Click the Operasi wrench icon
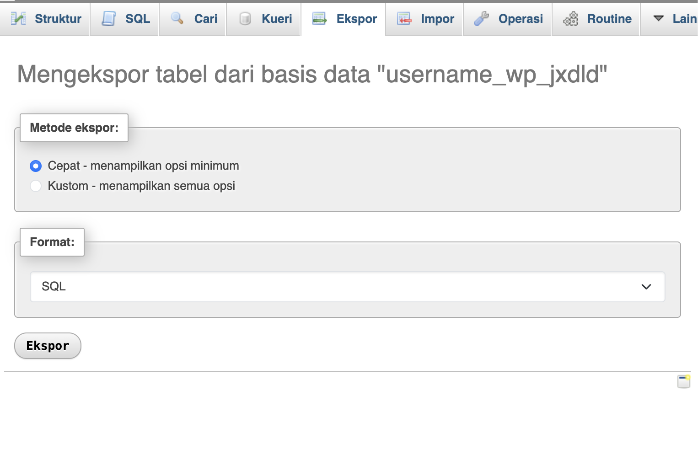This screenshot has height=461, width=698. pos(482,19)
